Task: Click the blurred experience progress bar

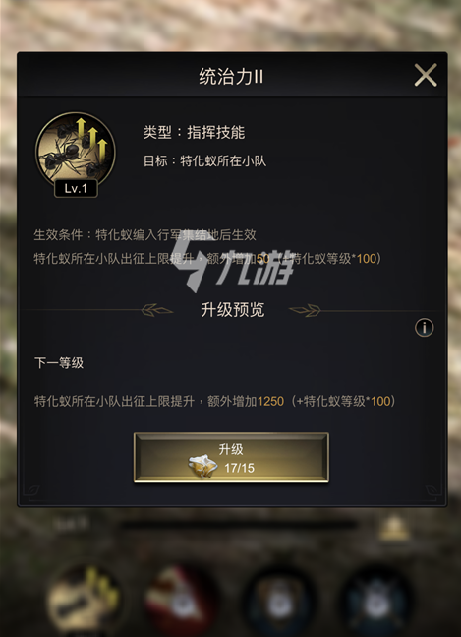Action: pos(239,526)
